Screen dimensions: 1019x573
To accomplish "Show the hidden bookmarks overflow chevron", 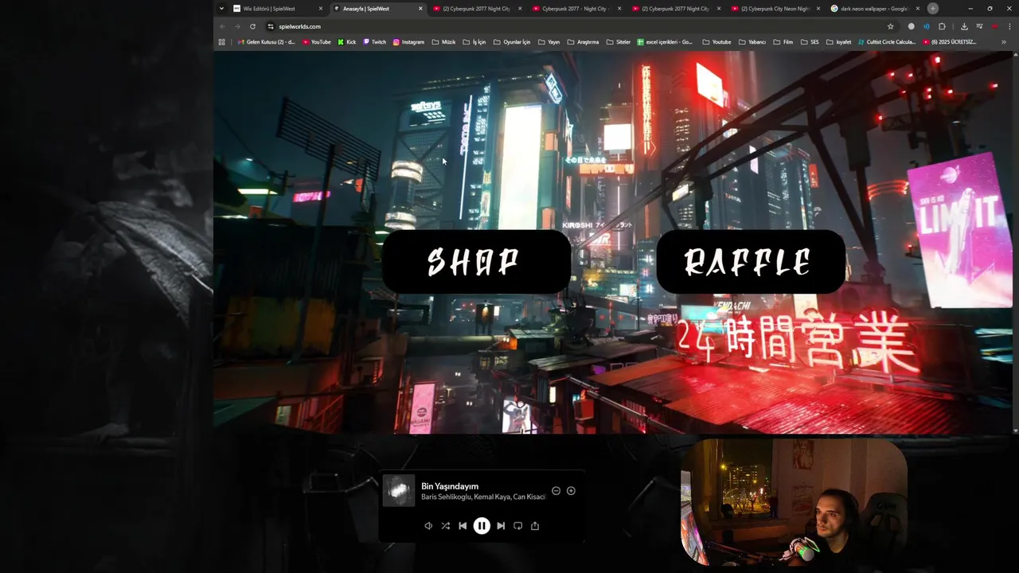I will click(1003, 42).
